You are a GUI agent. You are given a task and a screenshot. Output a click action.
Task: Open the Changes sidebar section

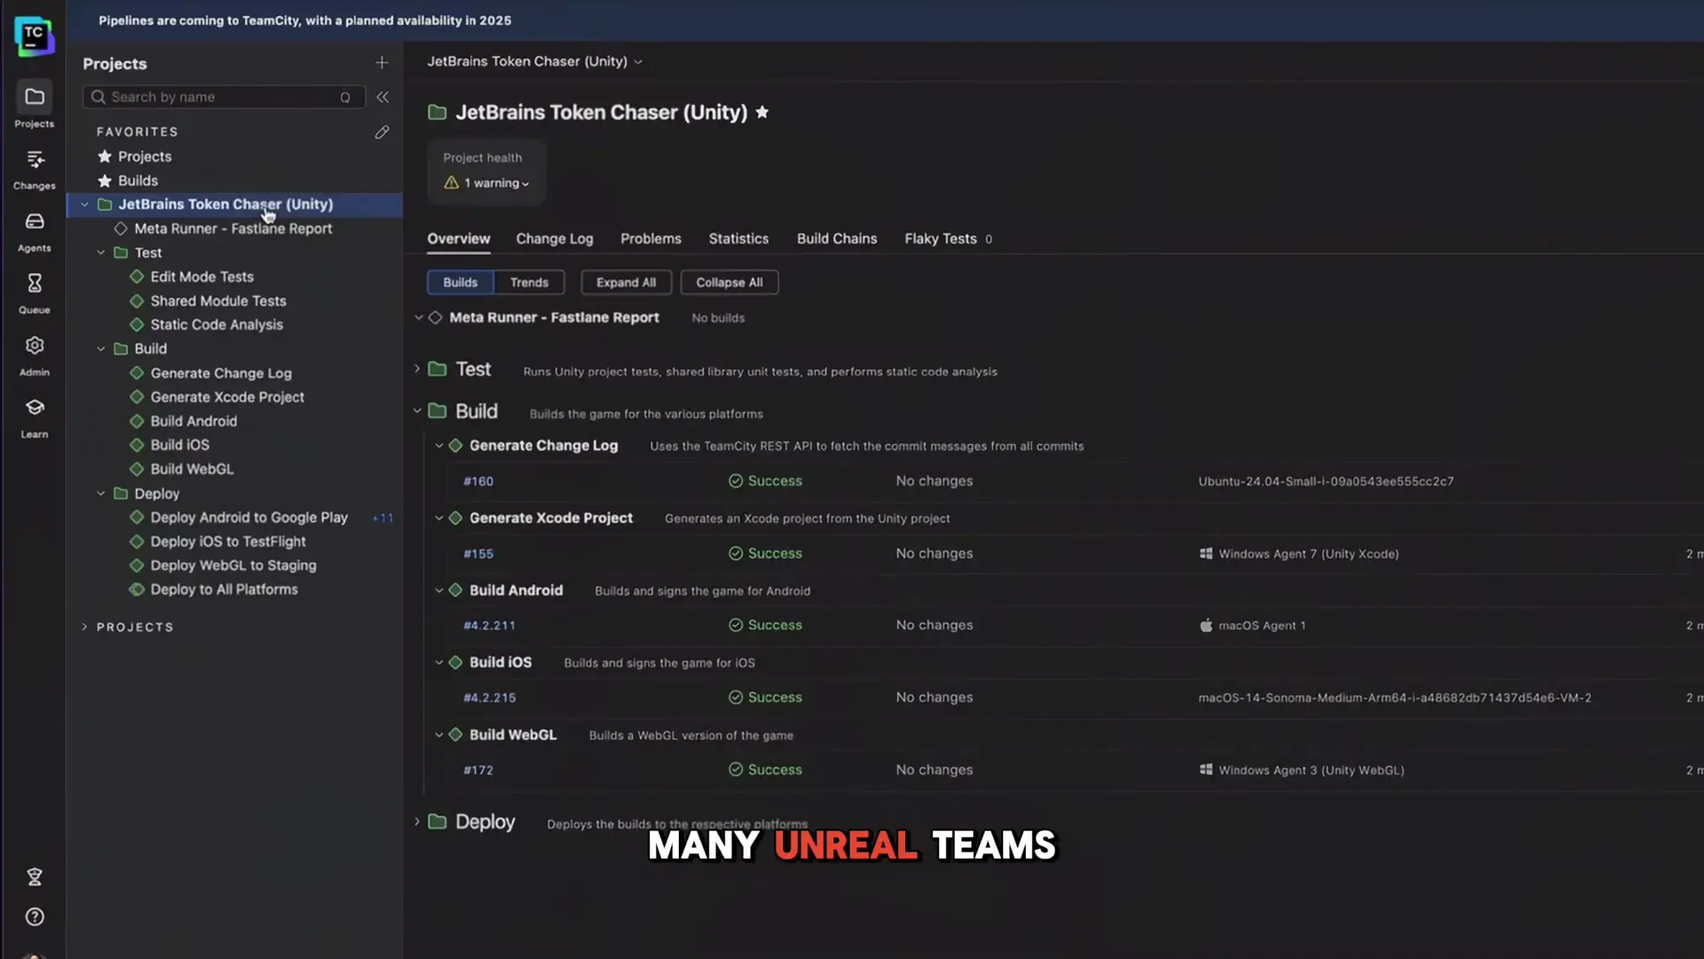[34, 169]
